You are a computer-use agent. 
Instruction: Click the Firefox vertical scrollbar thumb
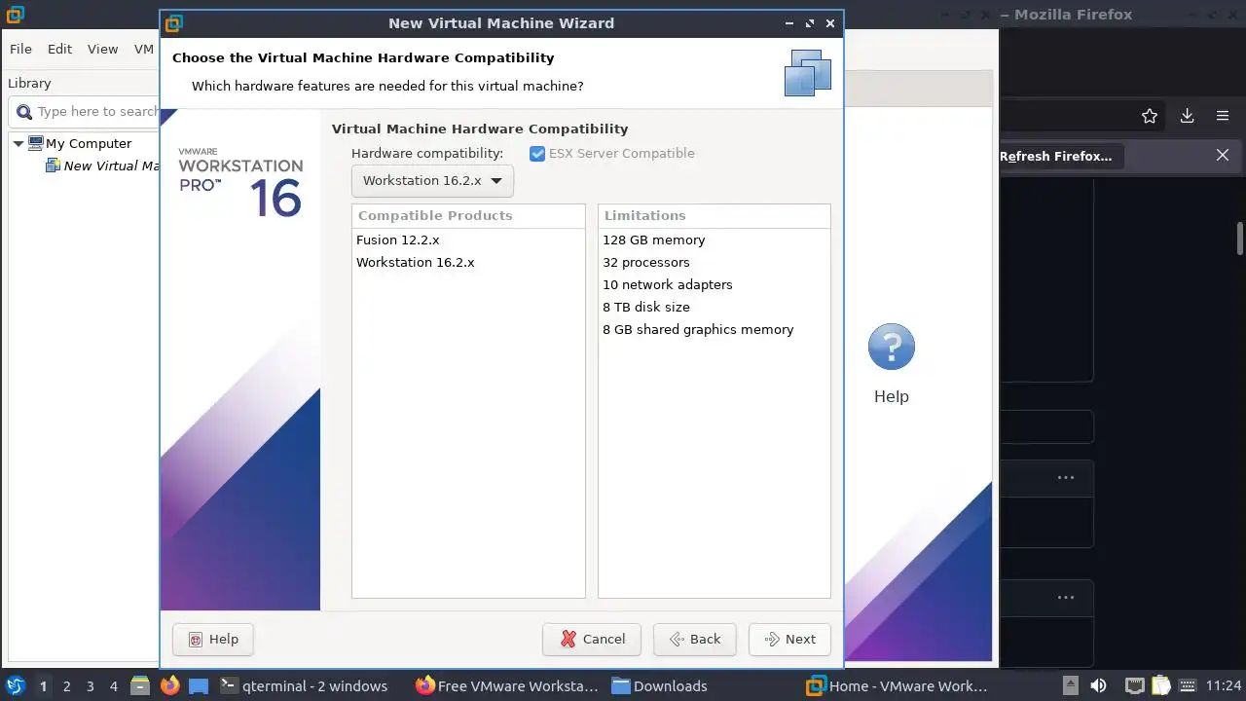click(1240, 238)
